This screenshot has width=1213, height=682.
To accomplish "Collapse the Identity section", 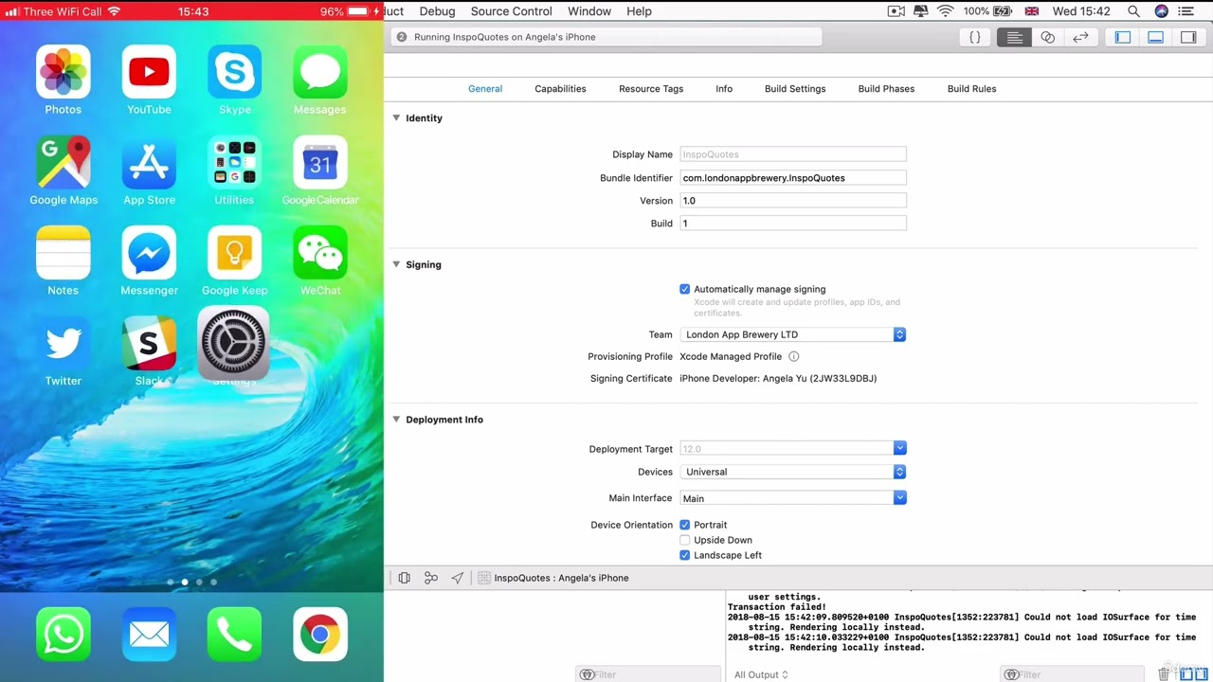I will [x=396, y=118].
